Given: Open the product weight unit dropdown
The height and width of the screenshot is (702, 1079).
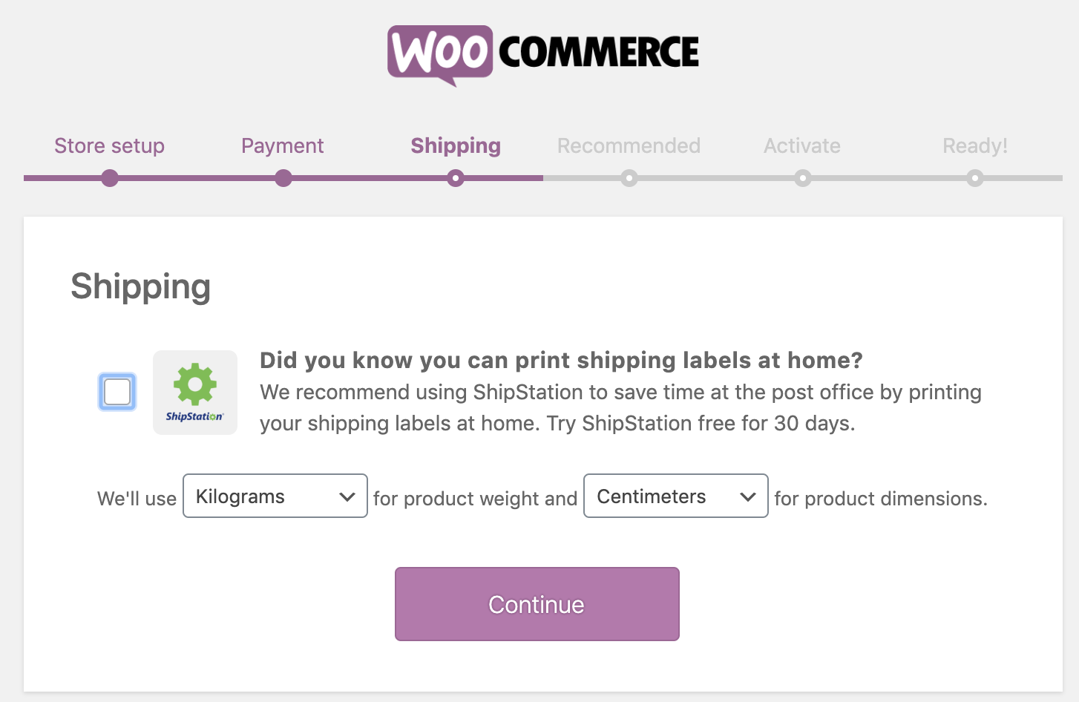Looking at the screenshot, I should point(275,496).
